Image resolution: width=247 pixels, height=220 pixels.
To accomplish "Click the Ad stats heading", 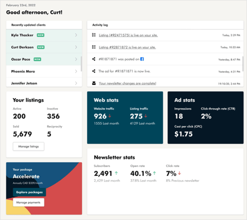I will coord(185,100).
